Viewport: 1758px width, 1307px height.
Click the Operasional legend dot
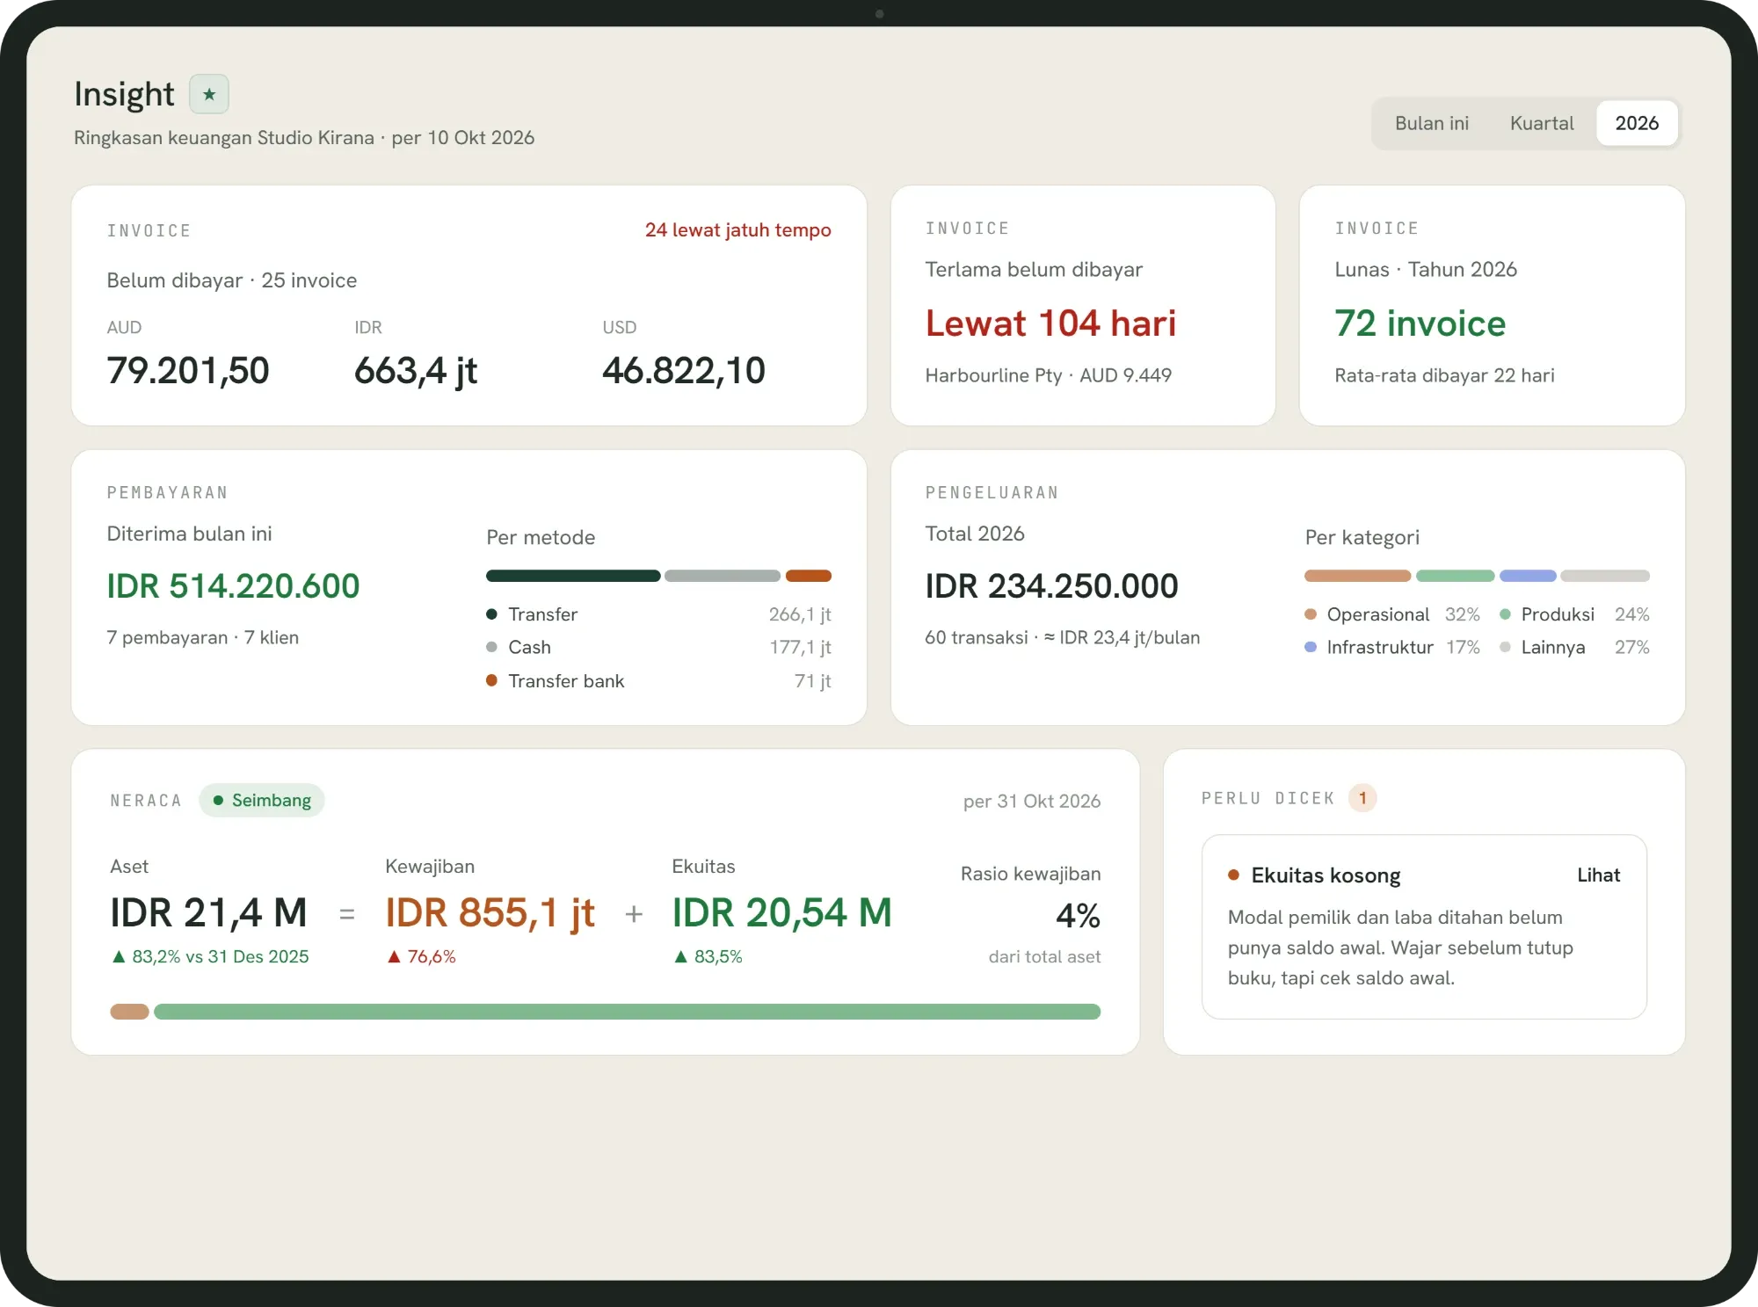click(x=1311, y=614)
